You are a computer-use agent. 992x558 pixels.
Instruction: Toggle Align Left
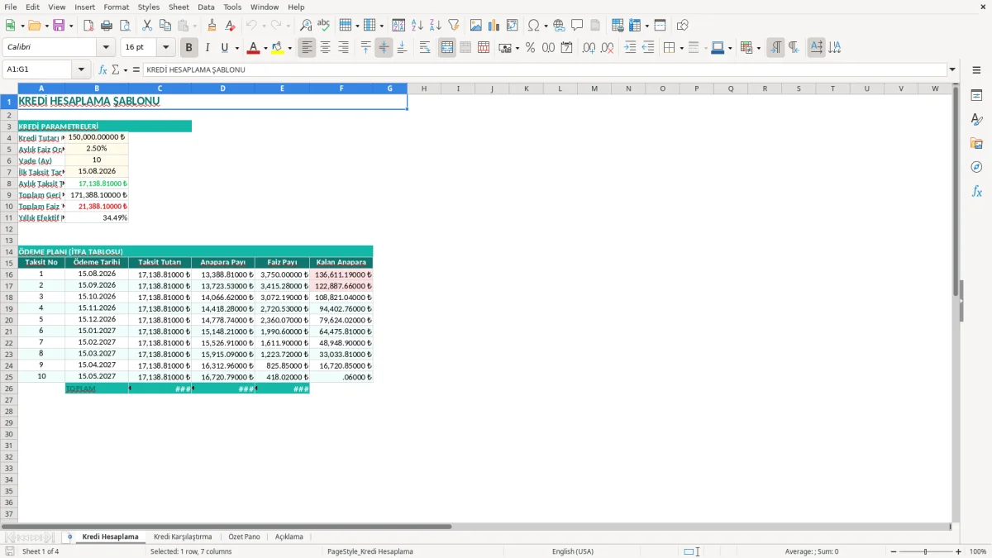point(307,48)
